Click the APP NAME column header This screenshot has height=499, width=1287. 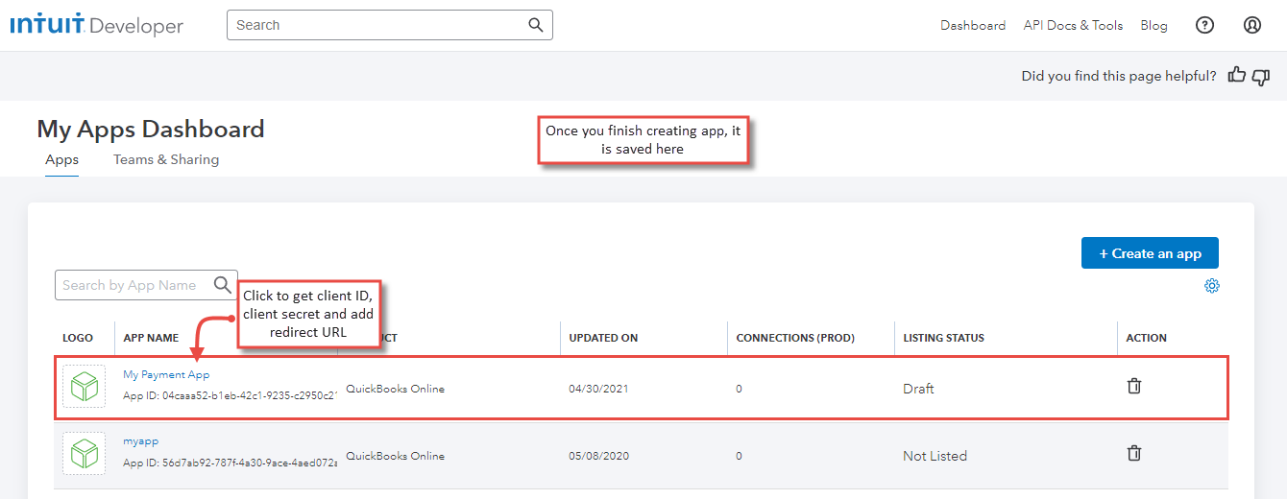pyautogui.click(x=151, y=338)
